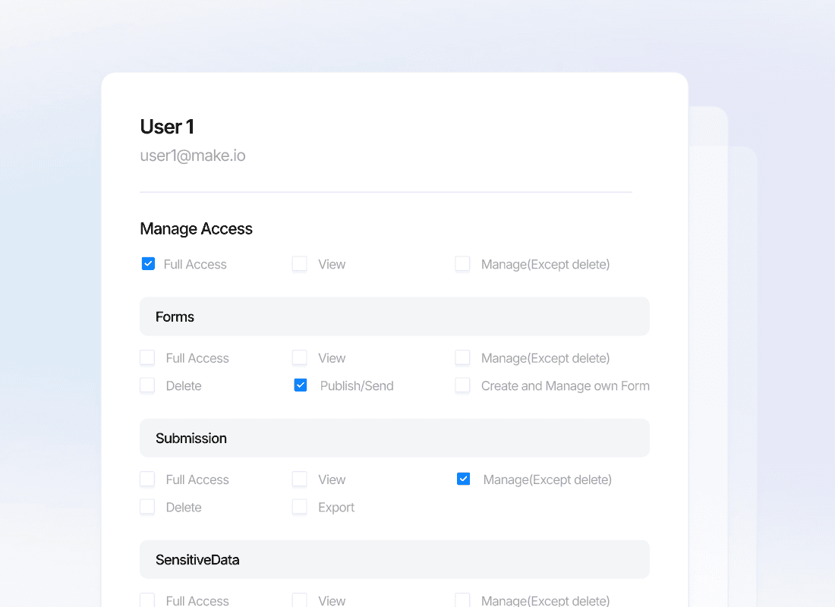Viewport: 835px width, 607px height.
Task: Check View permission in Submission section
Action: click(300, 479)
